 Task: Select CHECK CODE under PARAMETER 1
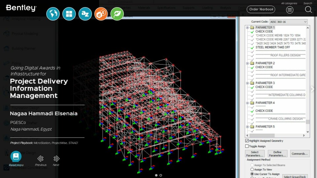click(x=264, y=32)
